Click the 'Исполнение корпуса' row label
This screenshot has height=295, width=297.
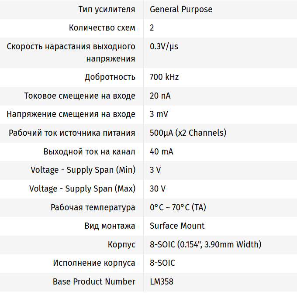tap(94, 263)
